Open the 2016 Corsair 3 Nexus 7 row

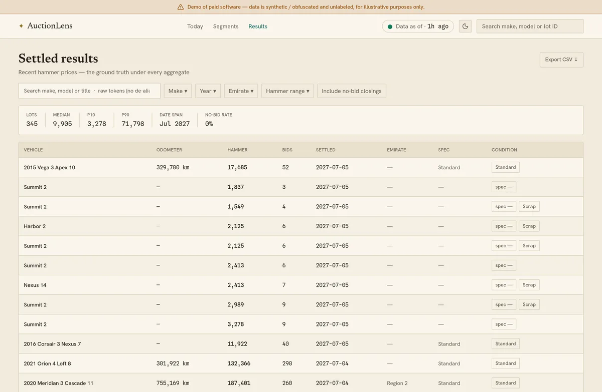pos(301,344)
